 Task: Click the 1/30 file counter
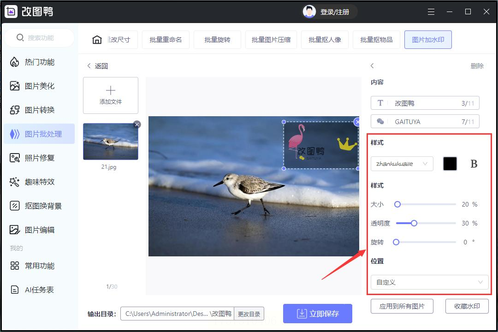pyautogui.click(x=112, y=286)
